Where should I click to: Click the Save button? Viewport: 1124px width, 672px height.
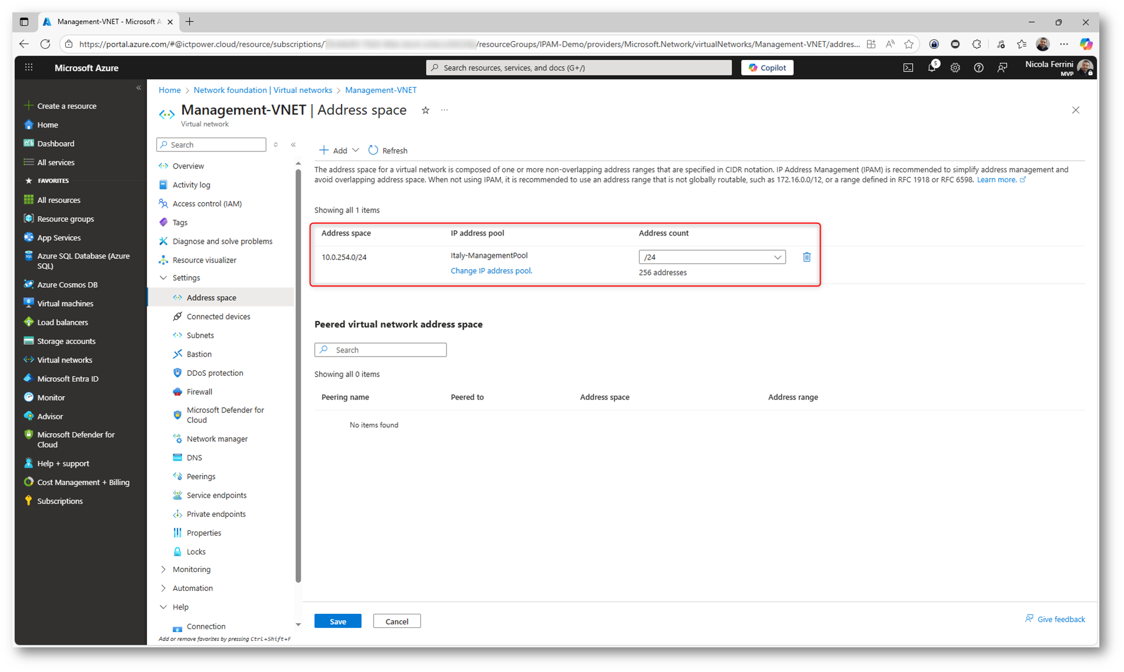pos(337,621)
